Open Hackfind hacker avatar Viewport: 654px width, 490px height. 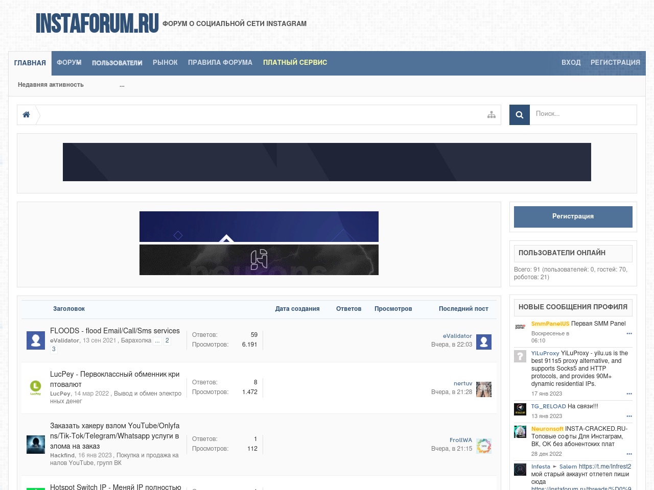(x=36, y=445)
